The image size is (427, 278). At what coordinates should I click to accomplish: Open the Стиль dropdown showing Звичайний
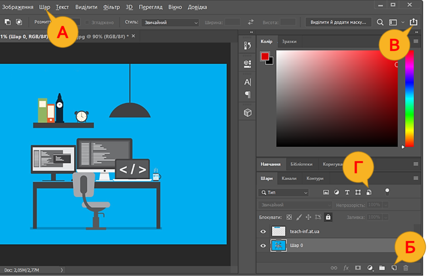coord(170,23)
